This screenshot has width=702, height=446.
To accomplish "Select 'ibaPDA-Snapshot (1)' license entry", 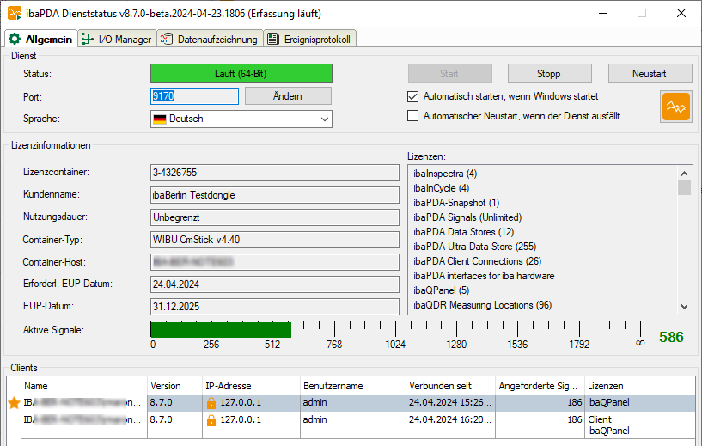I will click(456, 203).
